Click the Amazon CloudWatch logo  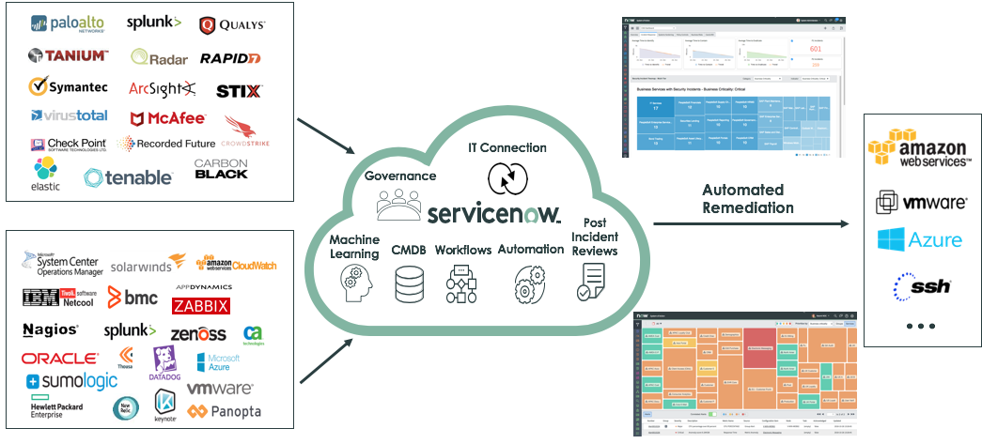pos(236,263)
